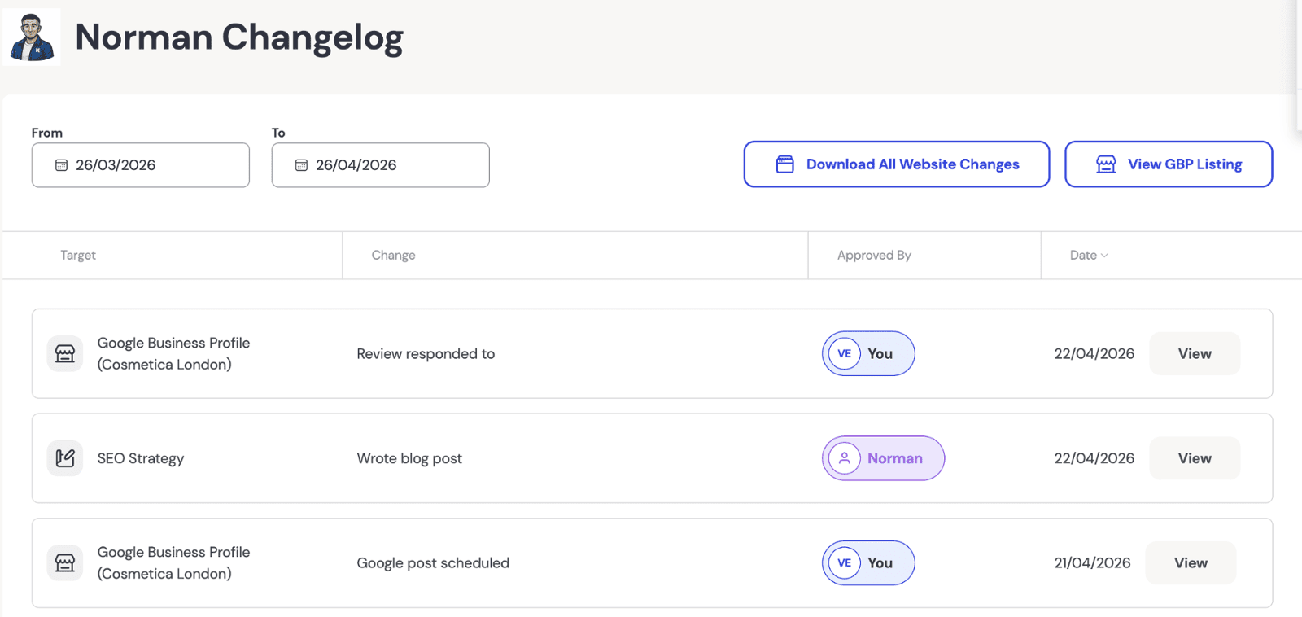Click Download All Website Changes button

coord(897,164)
